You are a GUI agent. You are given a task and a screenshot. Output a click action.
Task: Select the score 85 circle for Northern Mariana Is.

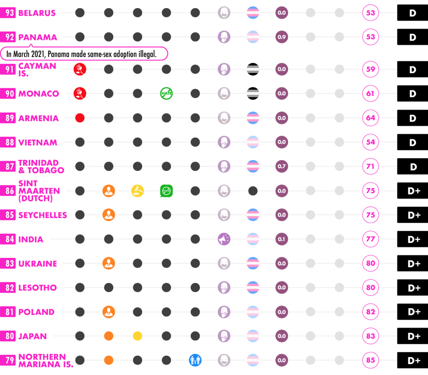click(370, 360)
